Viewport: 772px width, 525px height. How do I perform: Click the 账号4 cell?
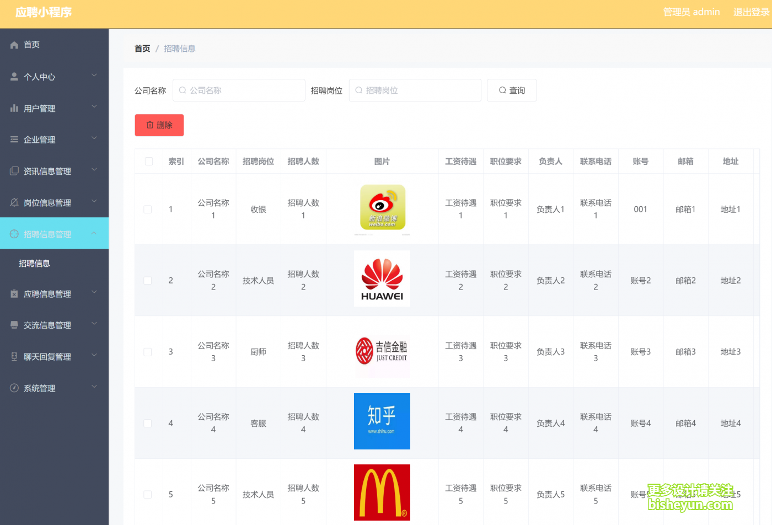tap(641, 424)
